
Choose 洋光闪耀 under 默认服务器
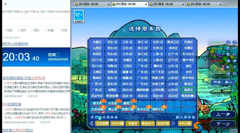(185, 123)
